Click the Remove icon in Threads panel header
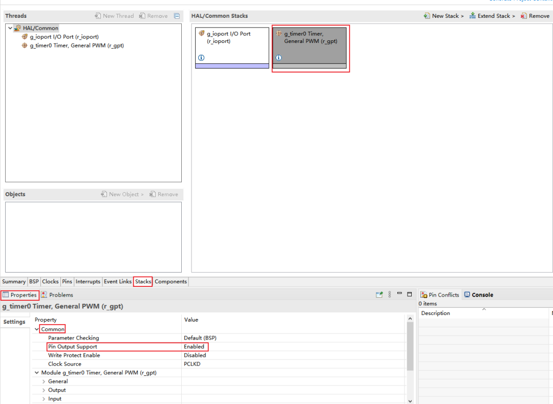This screenshot has width=553, height=404. pos(142,16)
